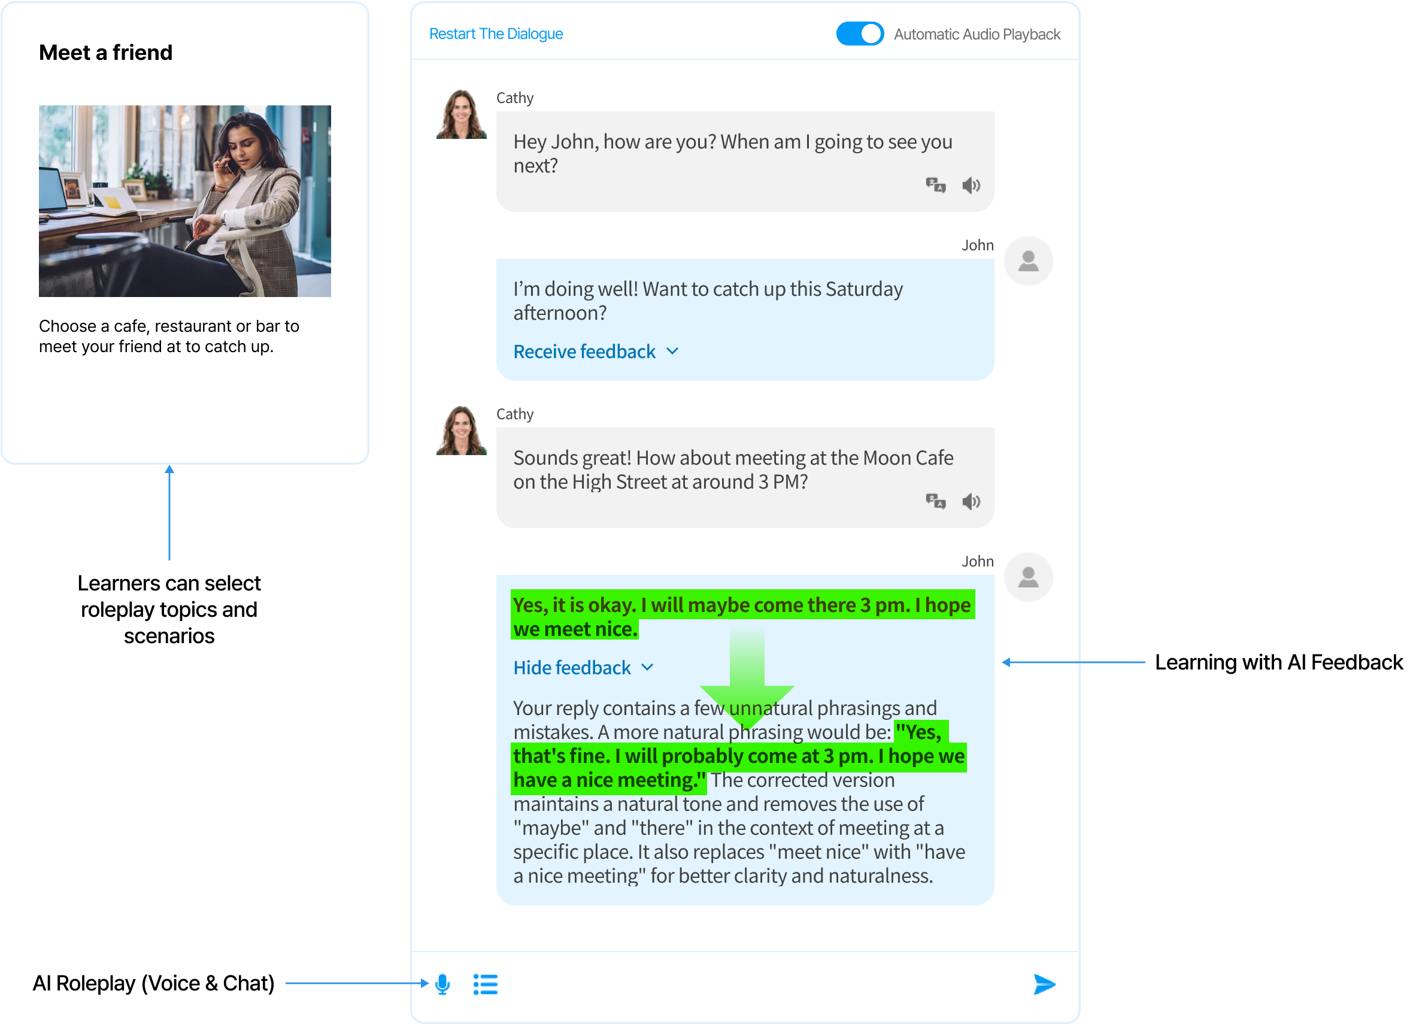The image size is (1413, 1024).
Task: Play audio for Cathy's first message
Action: tap(971, 186)
